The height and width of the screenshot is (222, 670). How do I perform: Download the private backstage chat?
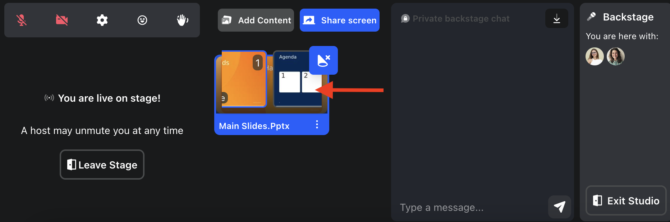(557, 18)
